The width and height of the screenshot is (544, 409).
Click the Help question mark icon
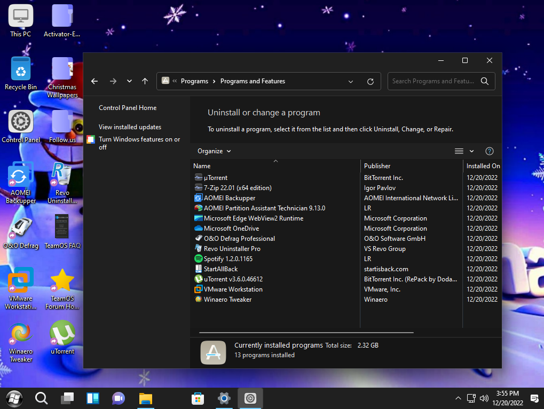pyautogui.click(x=489, y=151)
